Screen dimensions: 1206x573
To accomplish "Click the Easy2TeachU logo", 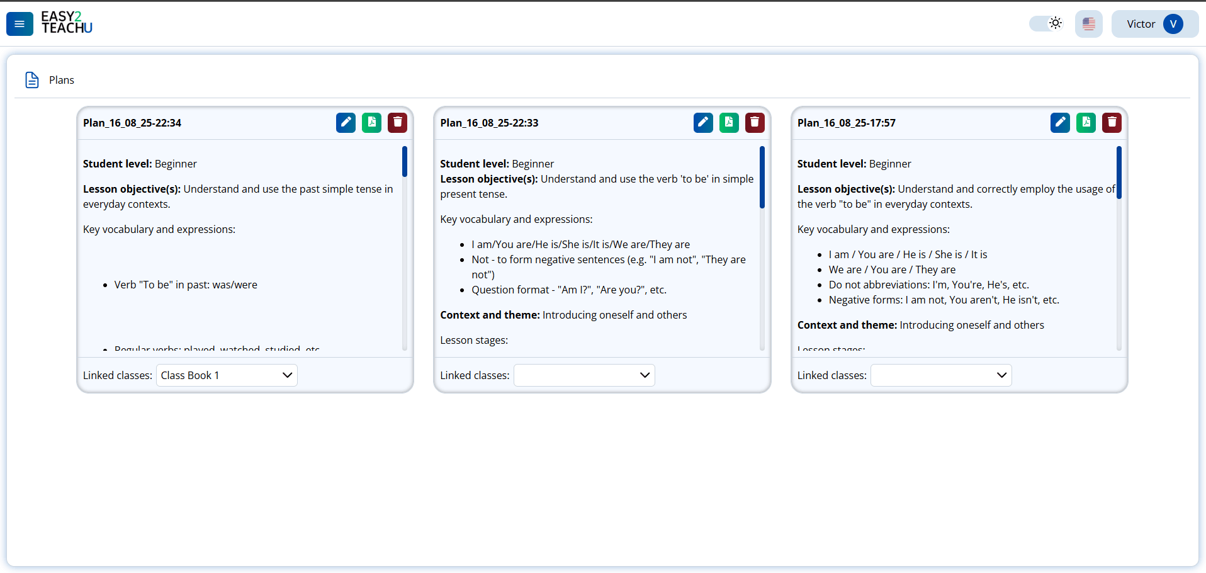I will click(x=67, y=23).
